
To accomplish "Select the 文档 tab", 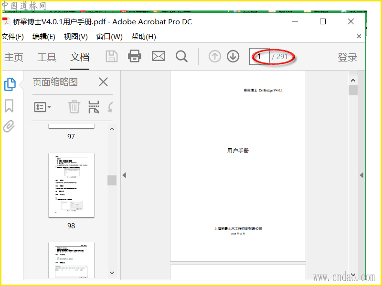I will tap(80, 57).
